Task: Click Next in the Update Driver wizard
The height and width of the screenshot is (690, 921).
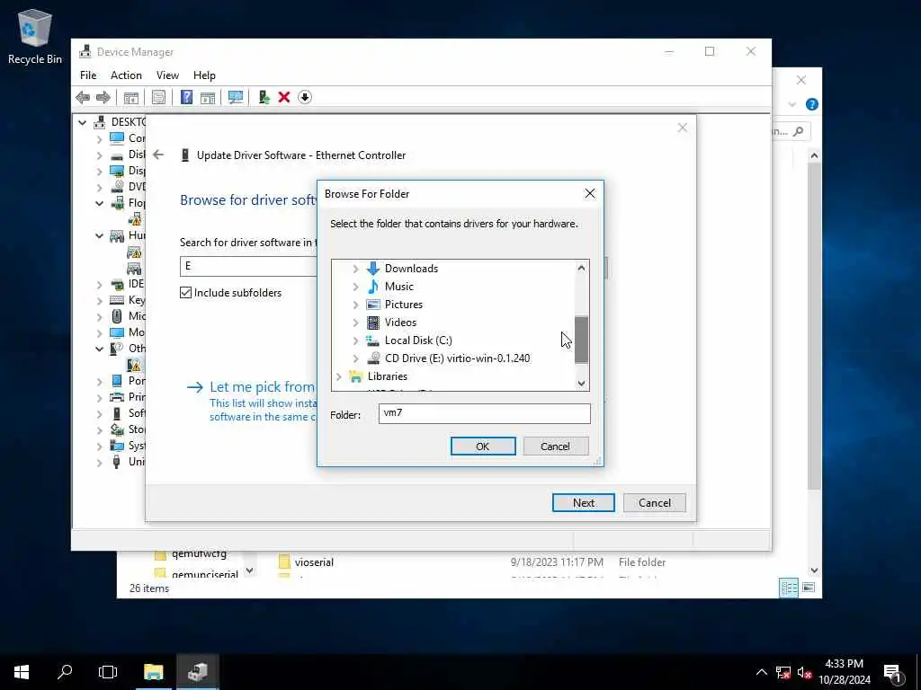Action: click(583, 503)
